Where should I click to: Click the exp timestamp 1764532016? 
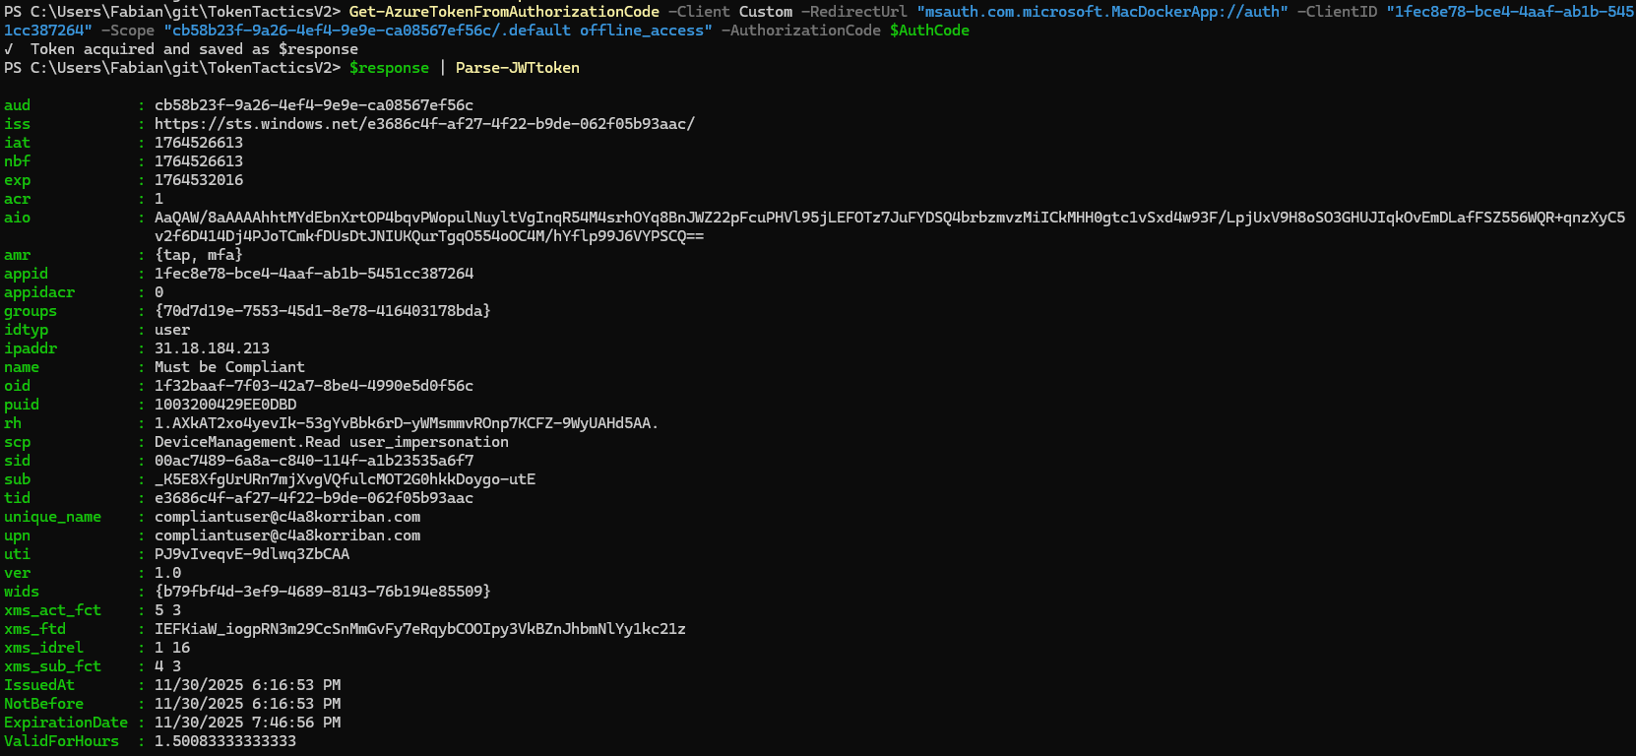coord(199,180)
